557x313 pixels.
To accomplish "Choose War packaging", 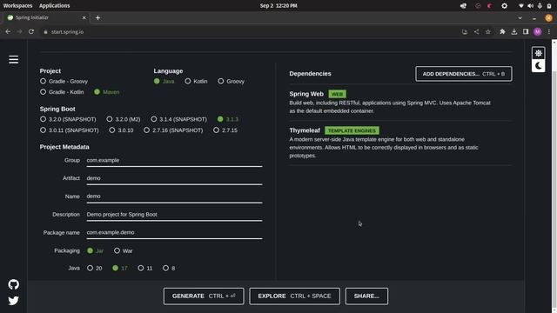I will pos(124,251).
